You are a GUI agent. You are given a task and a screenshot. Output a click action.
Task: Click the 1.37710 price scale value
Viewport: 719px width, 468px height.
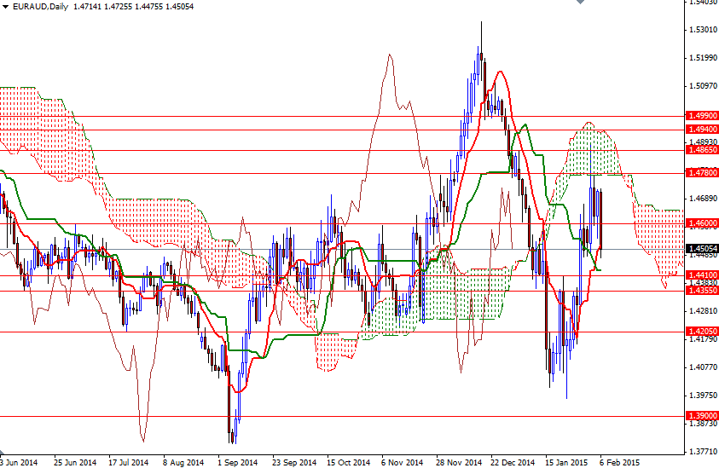click(x=703, y=452)
